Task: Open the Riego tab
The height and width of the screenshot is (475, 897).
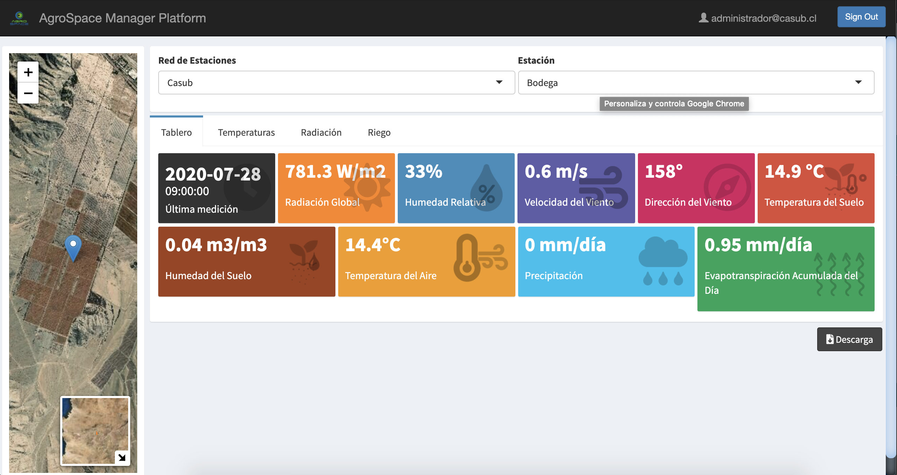Action: (x=379, y=132)
